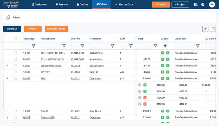The image size is (219, 126).
Task: Check the P-0069 row checkbox
Action: (15, 66)
